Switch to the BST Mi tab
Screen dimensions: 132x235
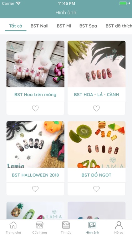coord(64,26)
